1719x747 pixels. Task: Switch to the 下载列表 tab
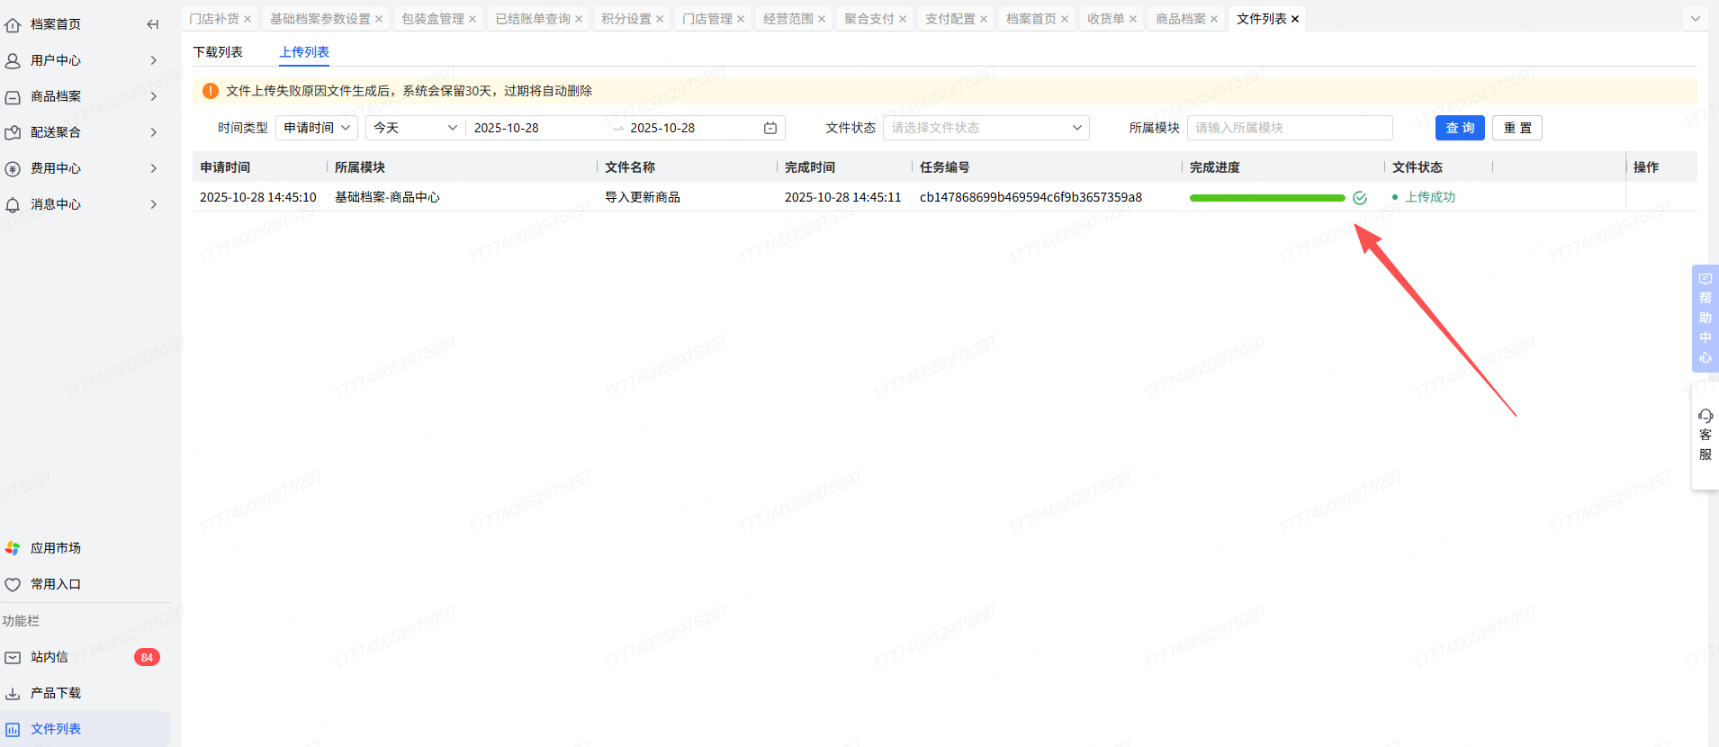218,52
